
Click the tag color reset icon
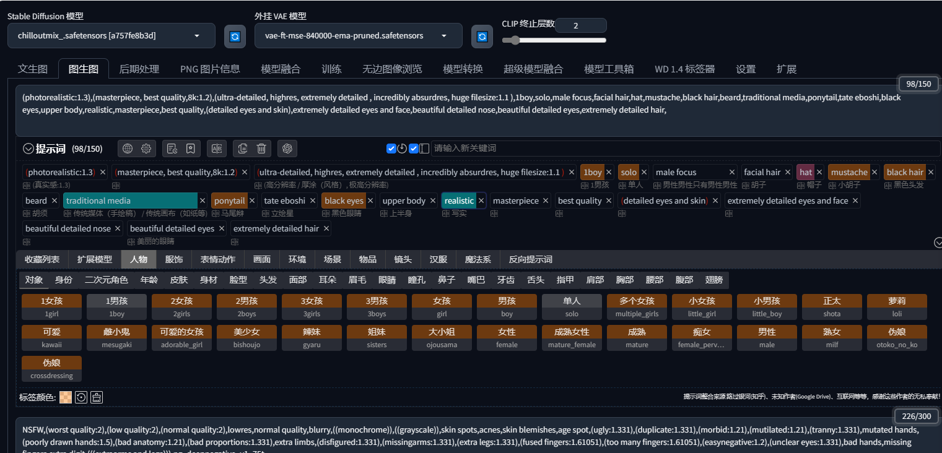(81, 397)
